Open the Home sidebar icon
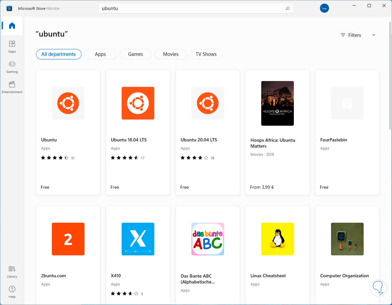The height and width of the screenshot is (305, 392). pos(12,26)
